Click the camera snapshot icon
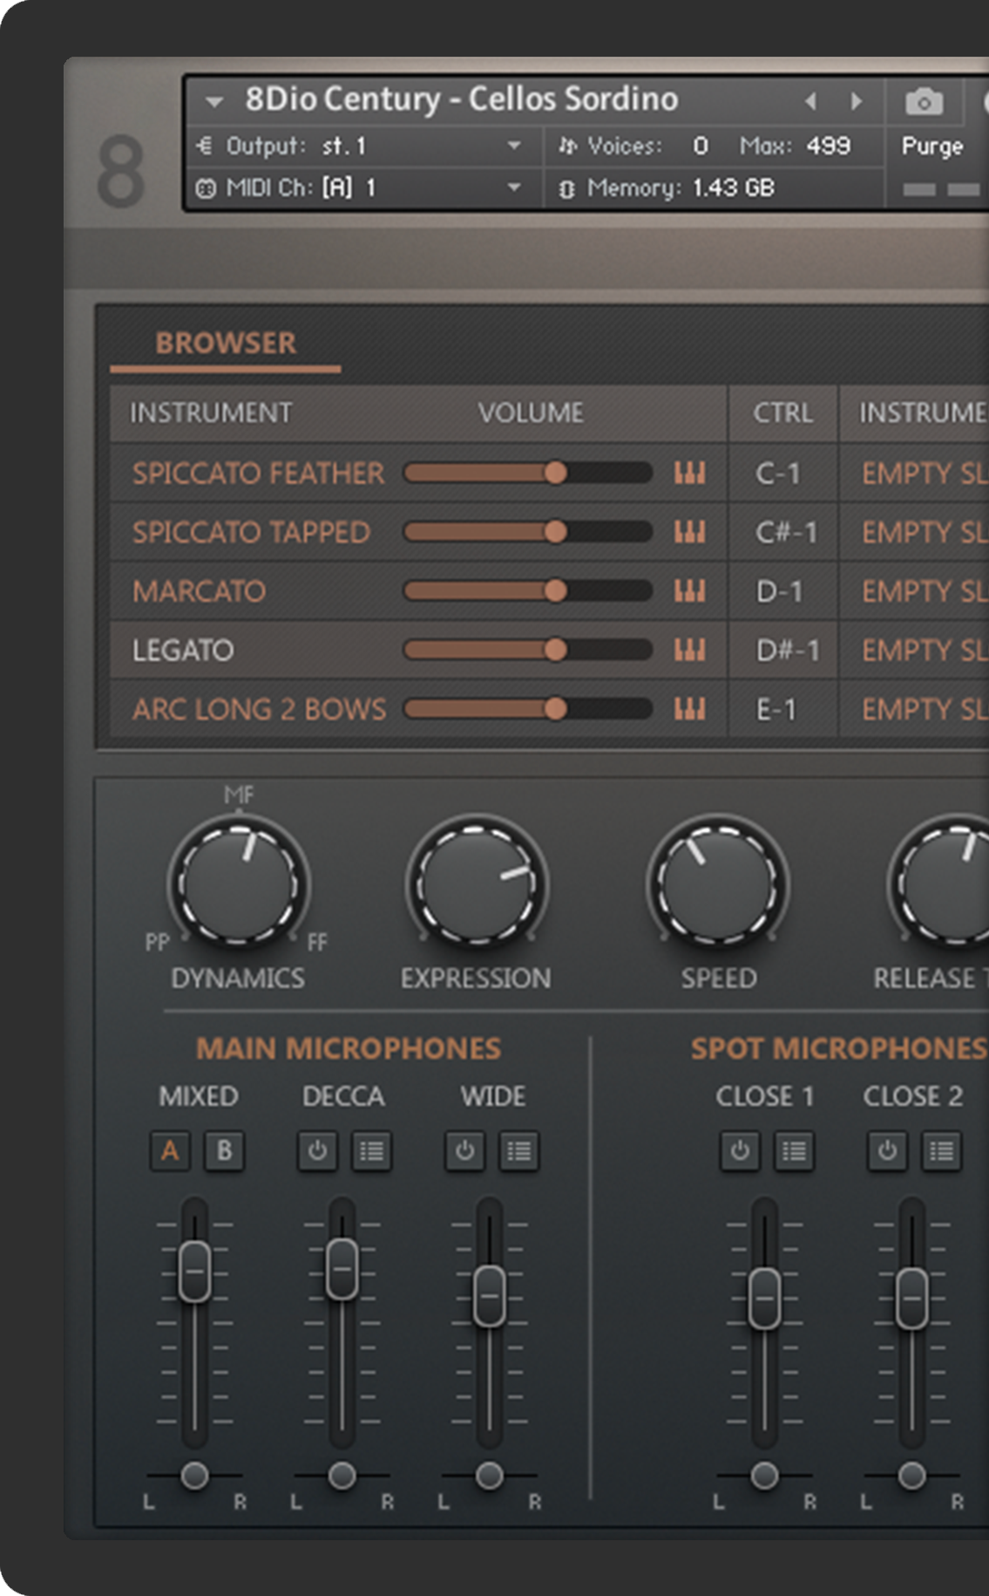989x1596 pixels. click(924, 102)
